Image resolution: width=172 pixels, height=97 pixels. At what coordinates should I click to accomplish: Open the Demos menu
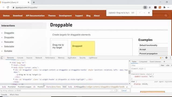coord(6,16)
